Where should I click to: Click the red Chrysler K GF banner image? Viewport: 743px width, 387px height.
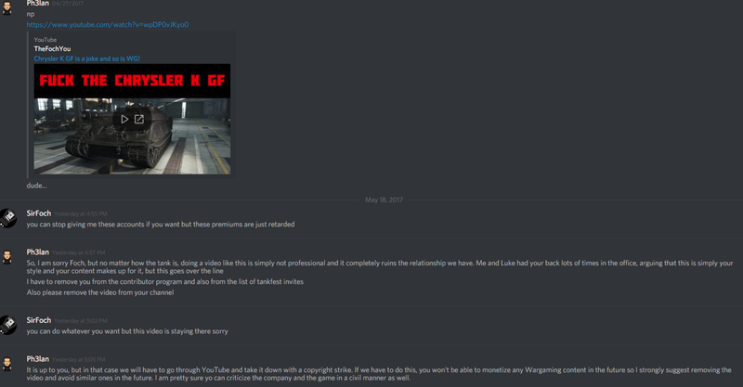(x=132, y=81)
